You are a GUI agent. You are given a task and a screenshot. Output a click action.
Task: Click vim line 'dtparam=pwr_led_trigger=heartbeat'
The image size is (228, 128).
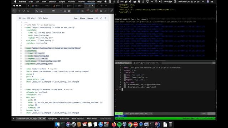pos(144,85)
